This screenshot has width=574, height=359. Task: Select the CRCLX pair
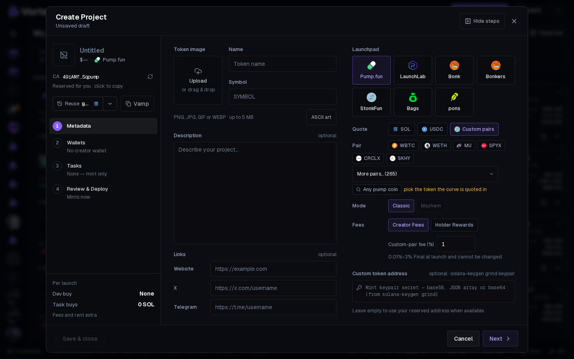point(368,158)
